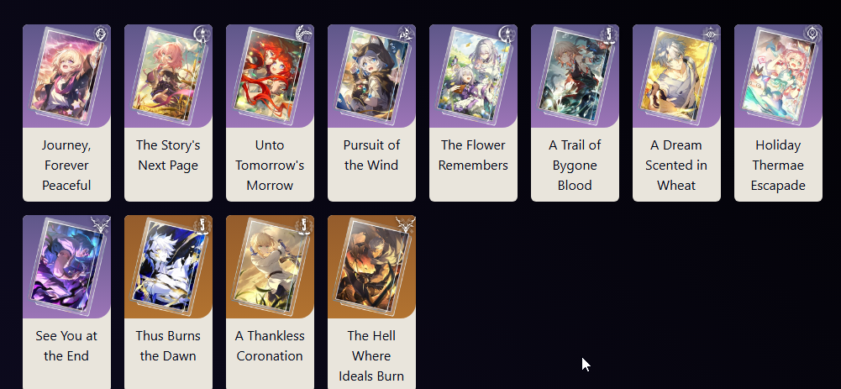The height and width of the screenshot is (389, 841).
Task: Open A Dream Scented in Wheat artwork
Action: (676, 76)
